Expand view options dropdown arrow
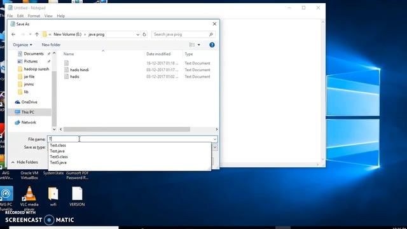The image size is (407, 229). click(x=199, y=45)
